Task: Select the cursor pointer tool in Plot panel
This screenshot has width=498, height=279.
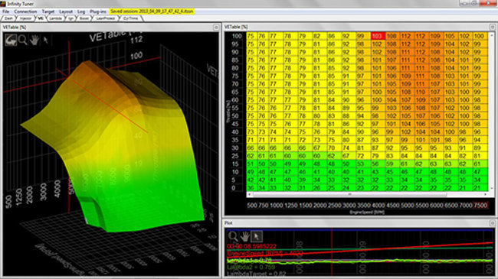Action: coord(257,236)
